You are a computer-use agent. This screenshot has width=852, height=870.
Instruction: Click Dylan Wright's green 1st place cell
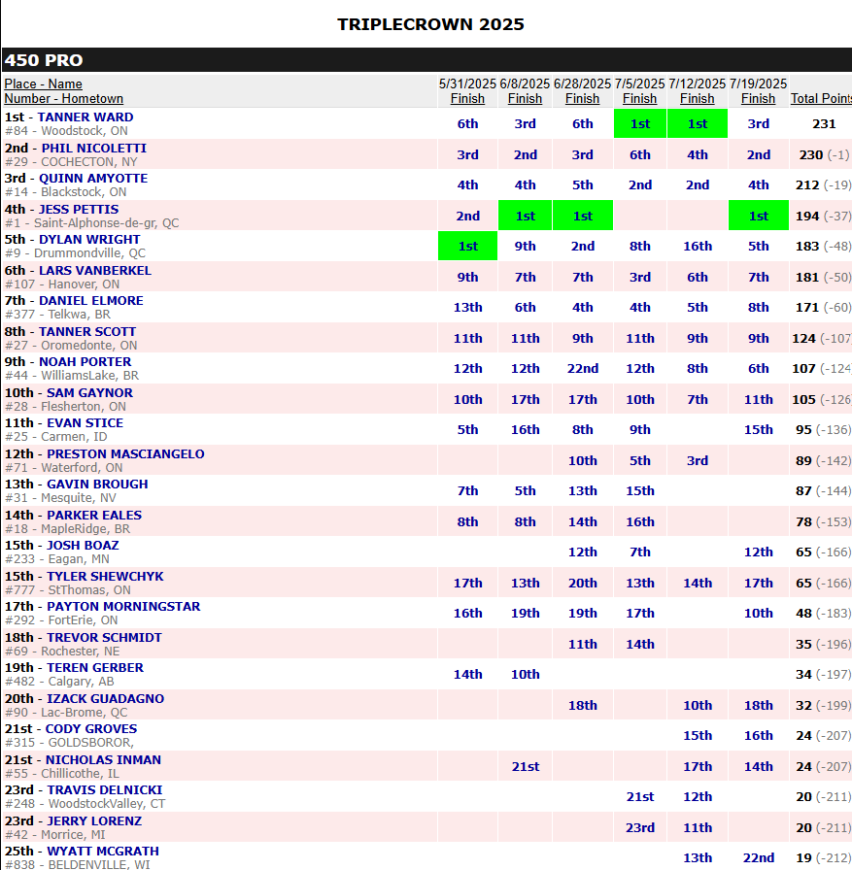point(467,247)
